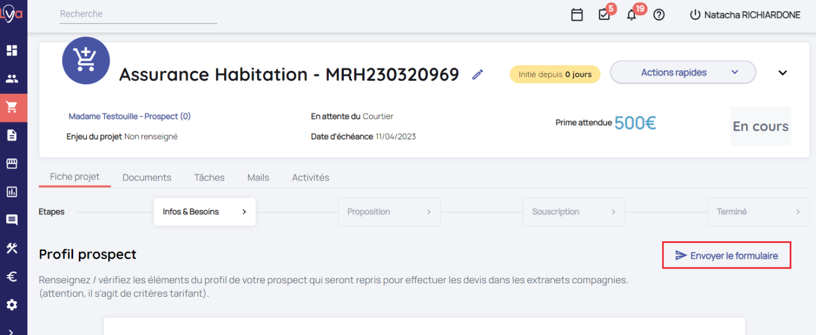
Task: Switch to the Tâches tab
Action: pyautogui.click(x=209, y=178)
